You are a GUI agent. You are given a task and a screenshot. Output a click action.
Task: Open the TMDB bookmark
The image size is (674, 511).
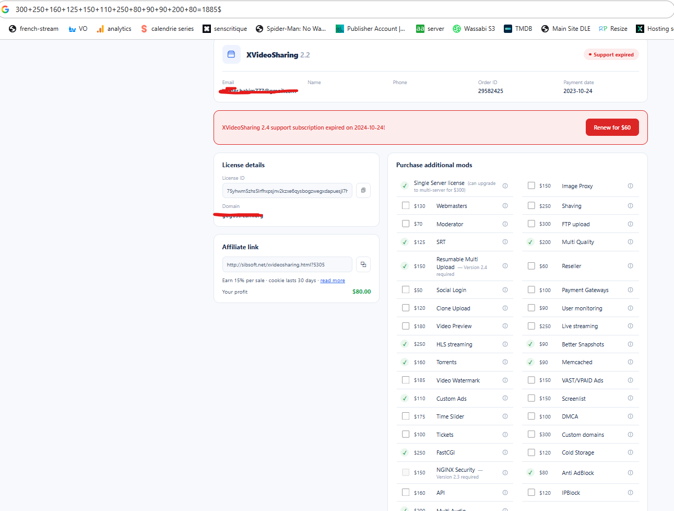click(x=518, y=29)
